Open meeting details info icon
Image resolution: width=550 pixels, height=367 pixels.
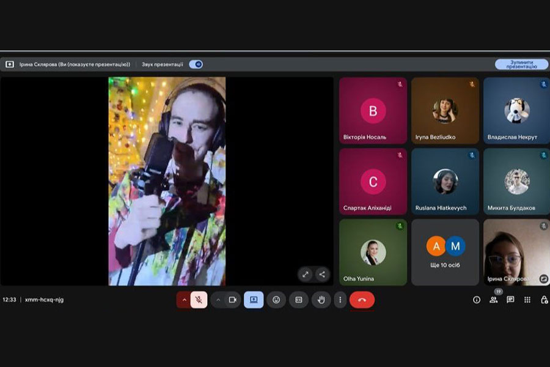476,300
